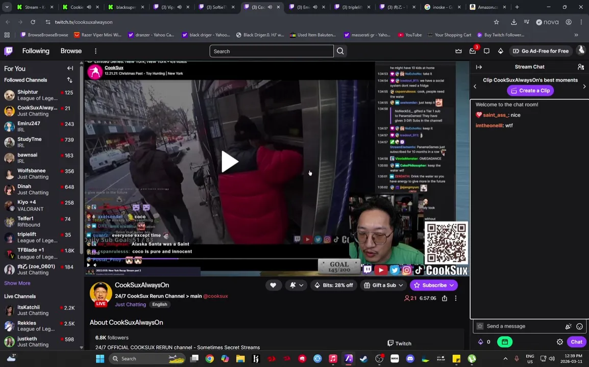
Task: Open new browser tab plus button
Action: click(x=517, y=7)
